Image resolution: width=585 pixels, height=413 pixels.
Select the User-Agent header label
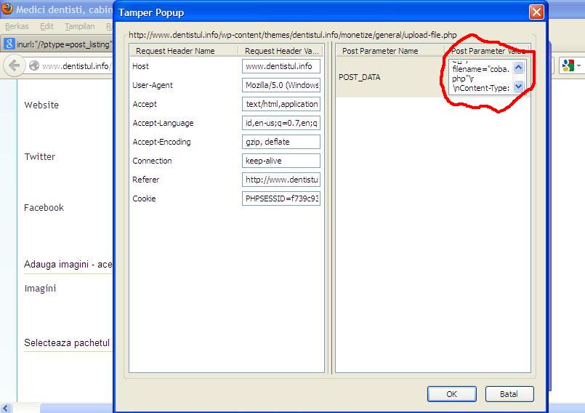coord(153,85)
